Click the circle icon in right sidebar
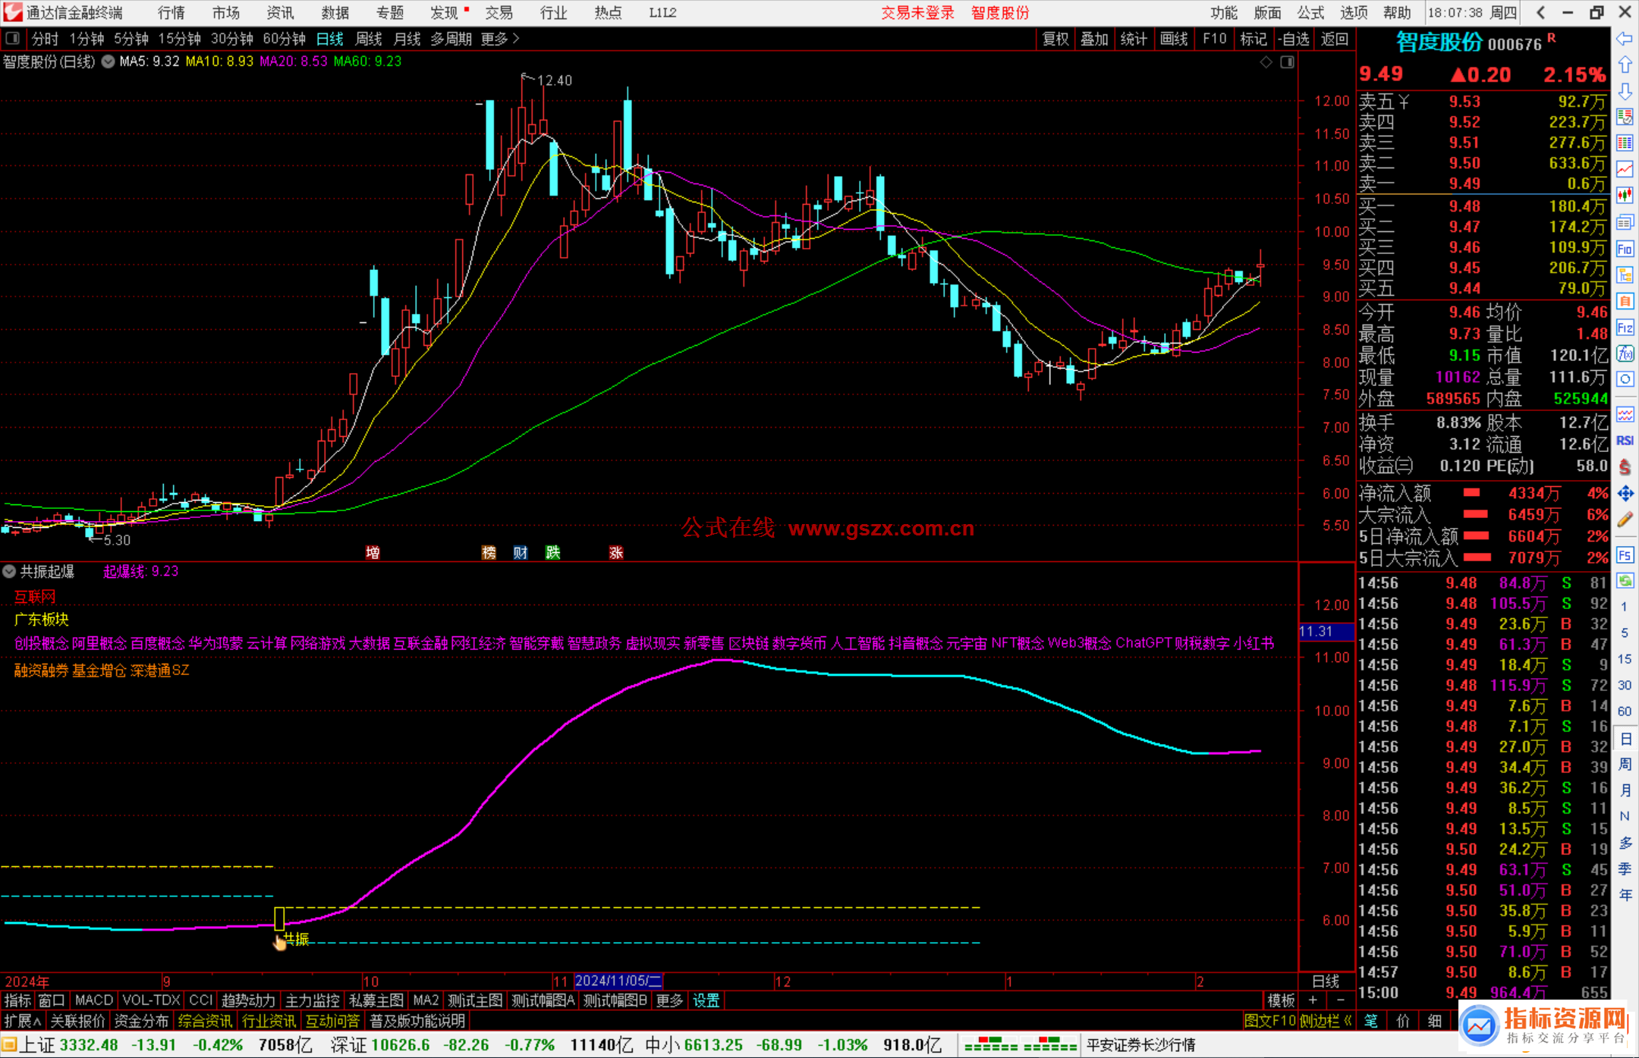This screenshot has width=1639, height=1058. tap(1625, 379)
